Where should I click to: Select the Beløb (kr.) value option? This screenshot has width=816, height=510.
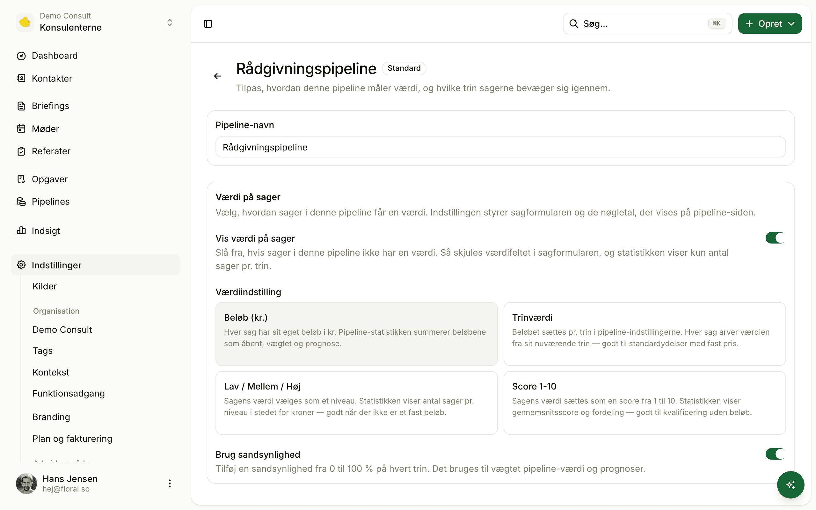[x=356, y=334]
